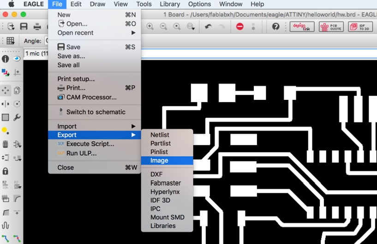Select the Smash tool
The height and width of the screenshot is (244, 377).
point(5,198)
